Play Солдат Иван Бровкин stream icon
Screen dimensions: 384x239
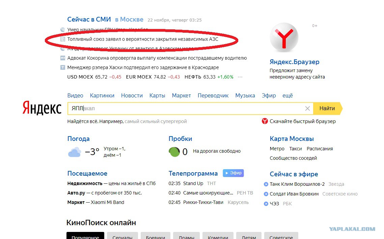pos(266,194)
